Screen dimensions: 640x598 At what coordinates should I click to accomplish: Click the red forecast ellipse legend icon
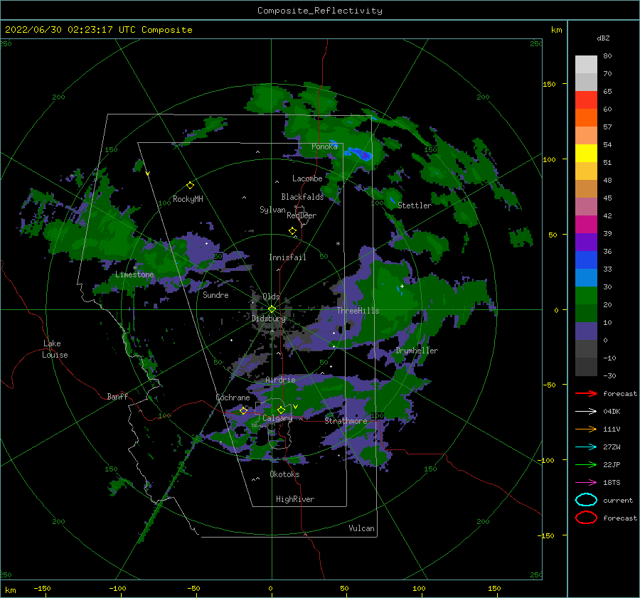coord(586,518)
